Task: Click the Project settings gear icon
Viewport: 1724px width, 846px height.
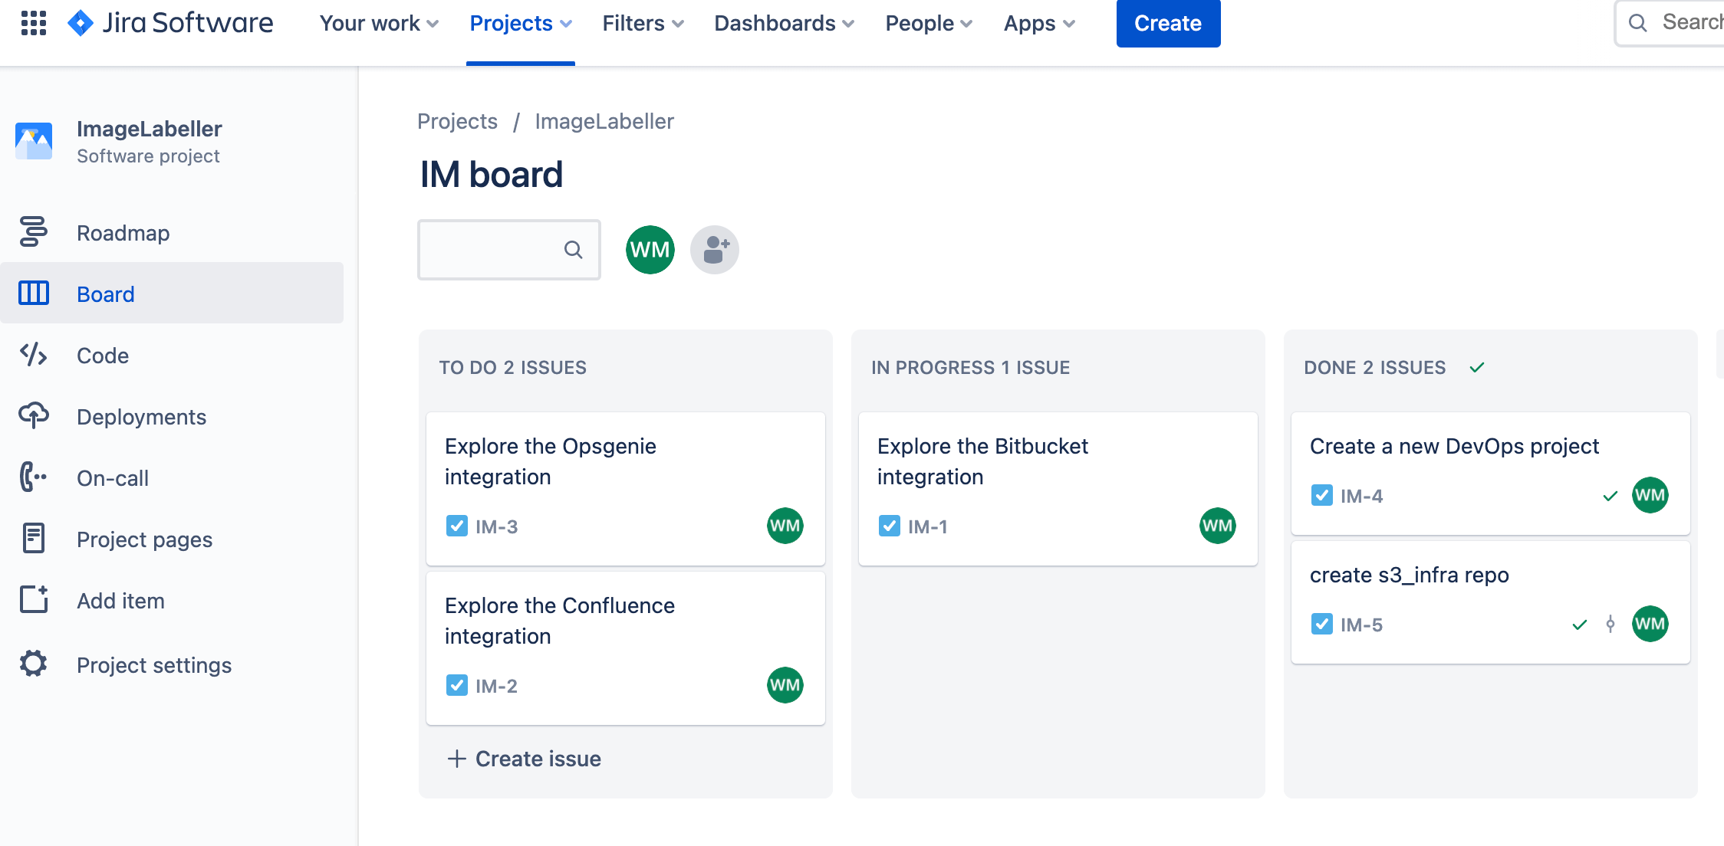Action: 34,664
